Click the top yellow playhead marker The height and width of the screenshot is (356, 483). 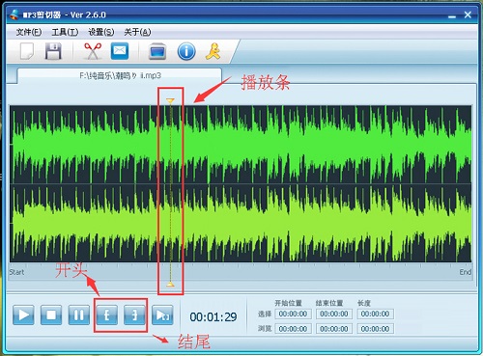tap(170, 101)
